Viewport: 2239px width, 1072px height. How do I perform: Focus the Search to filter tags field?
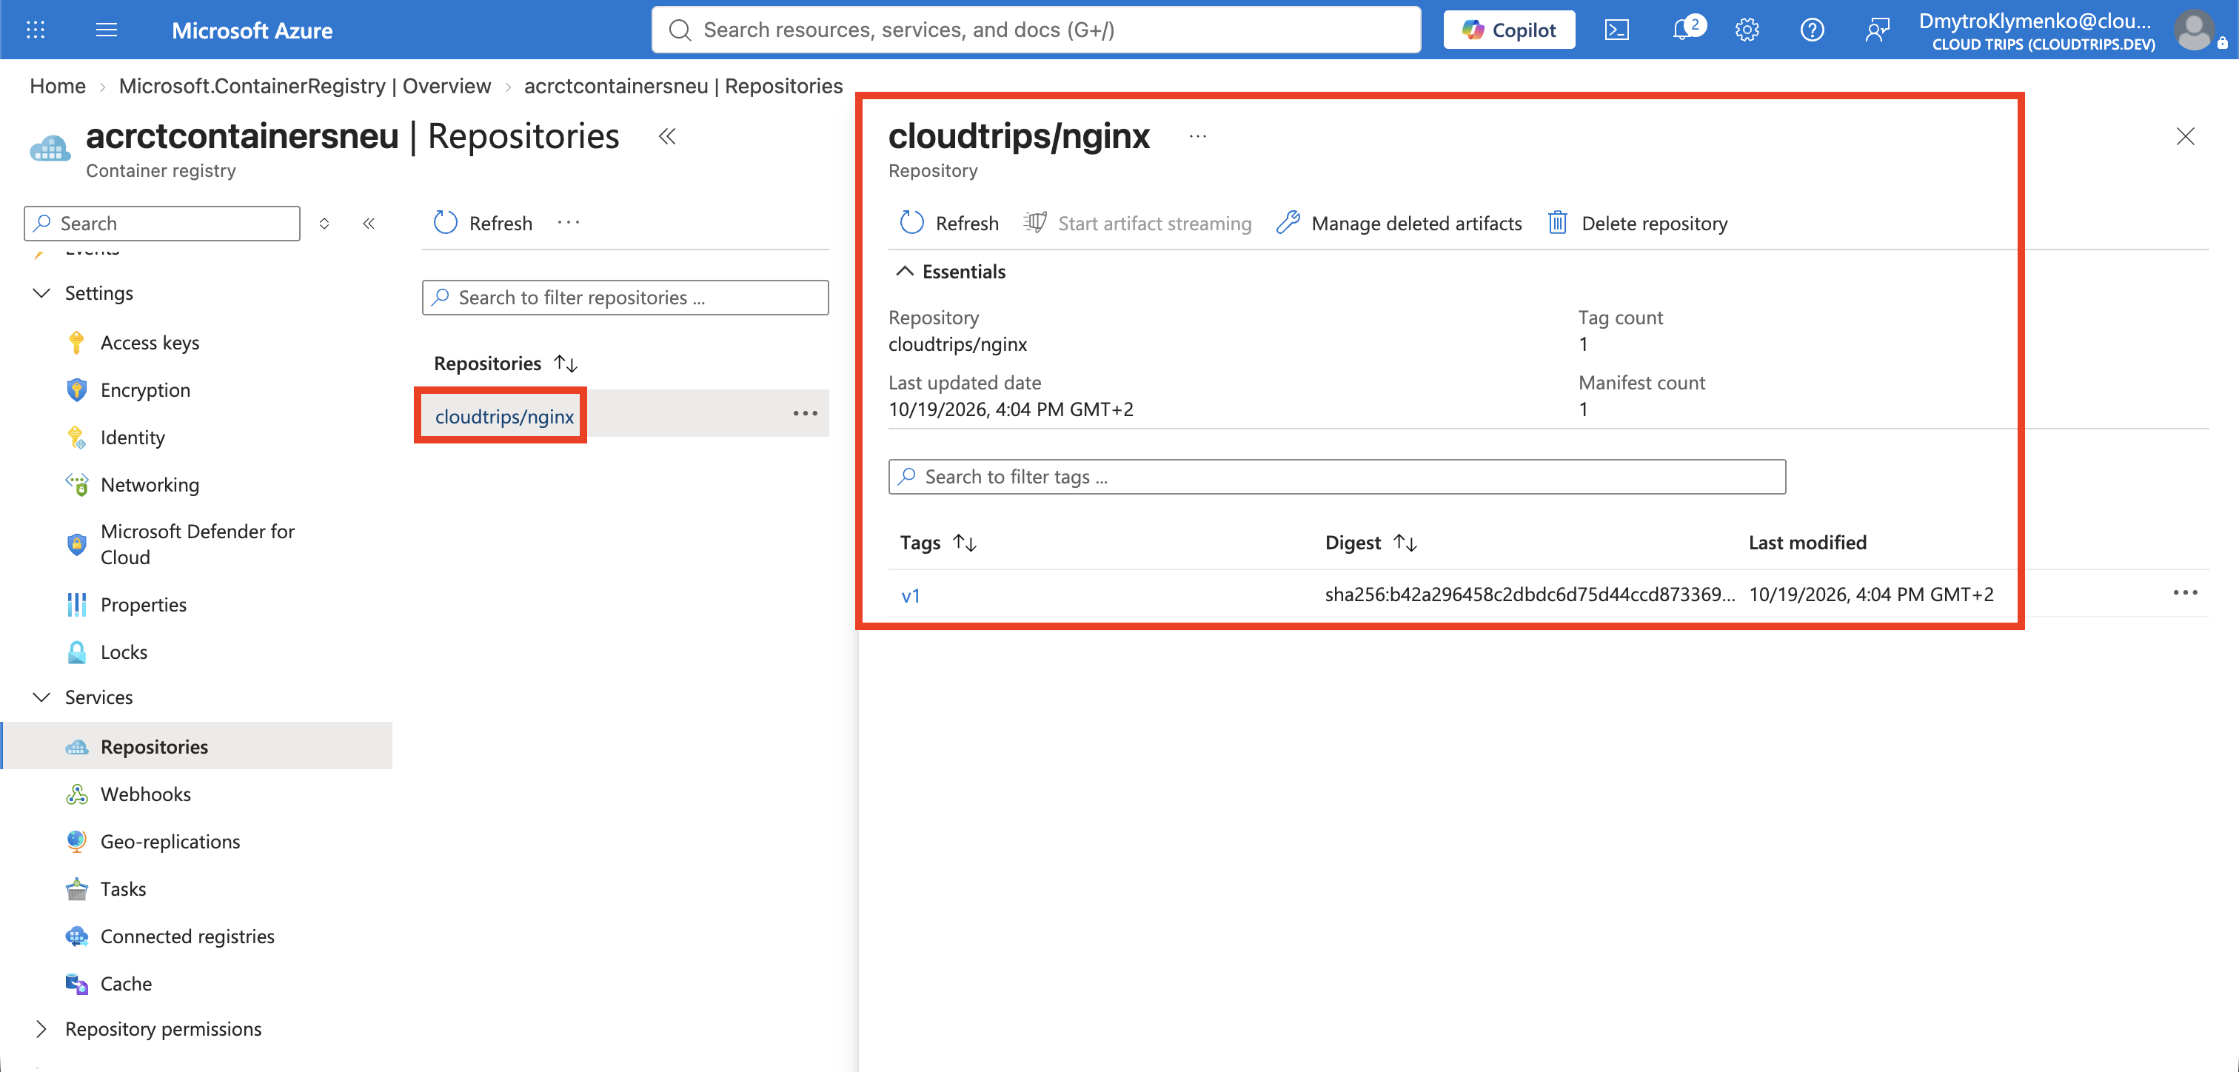pyautogui.click(x=1336, y=477)
